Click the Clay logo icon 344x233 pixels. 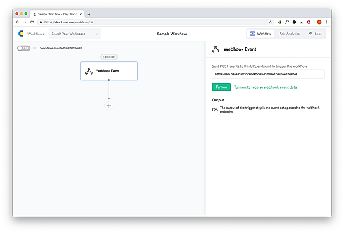pyautogui.click(x=21, y=34)
